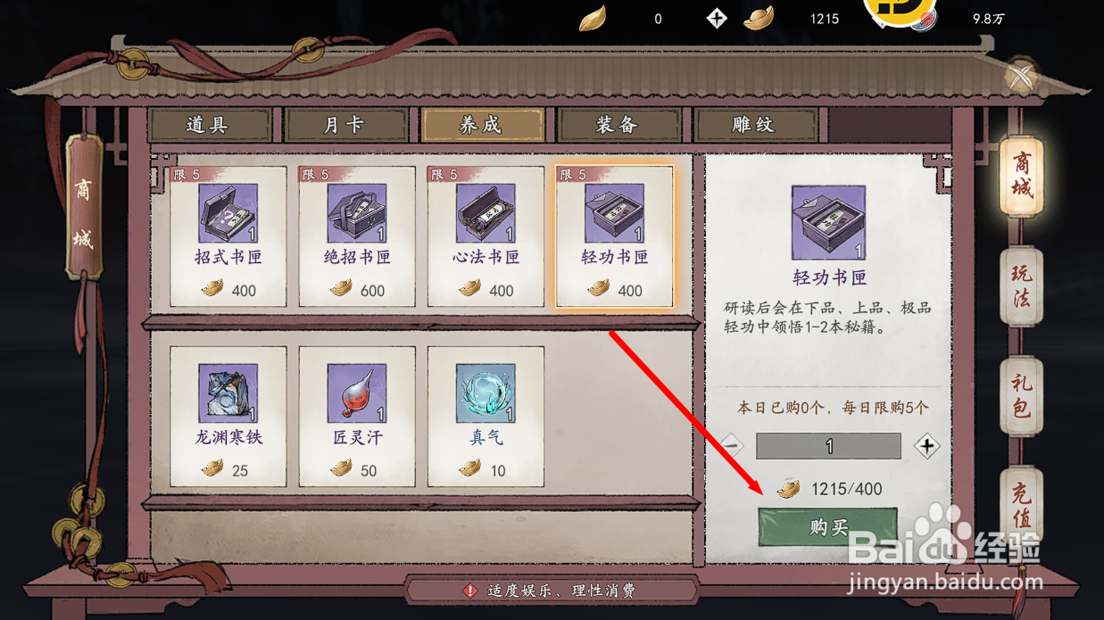
Task: Switch to the 雕纹 tab
Action: pos(754,125)
